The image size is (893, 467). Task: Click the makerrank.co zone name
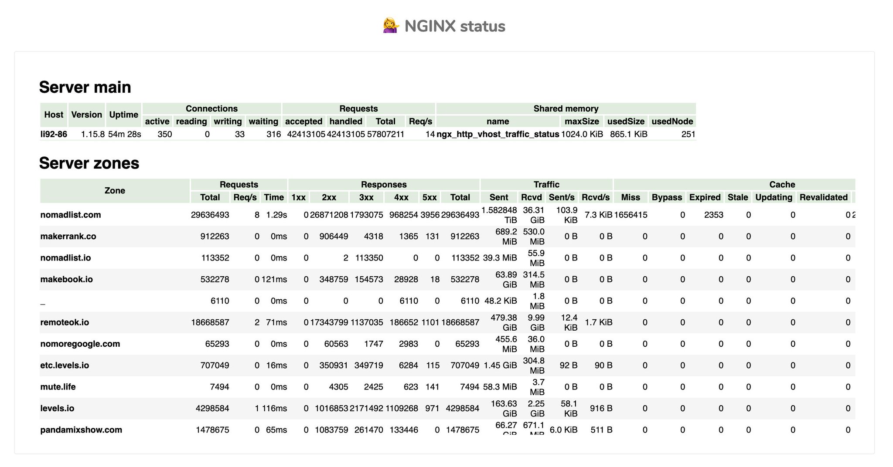68,236
